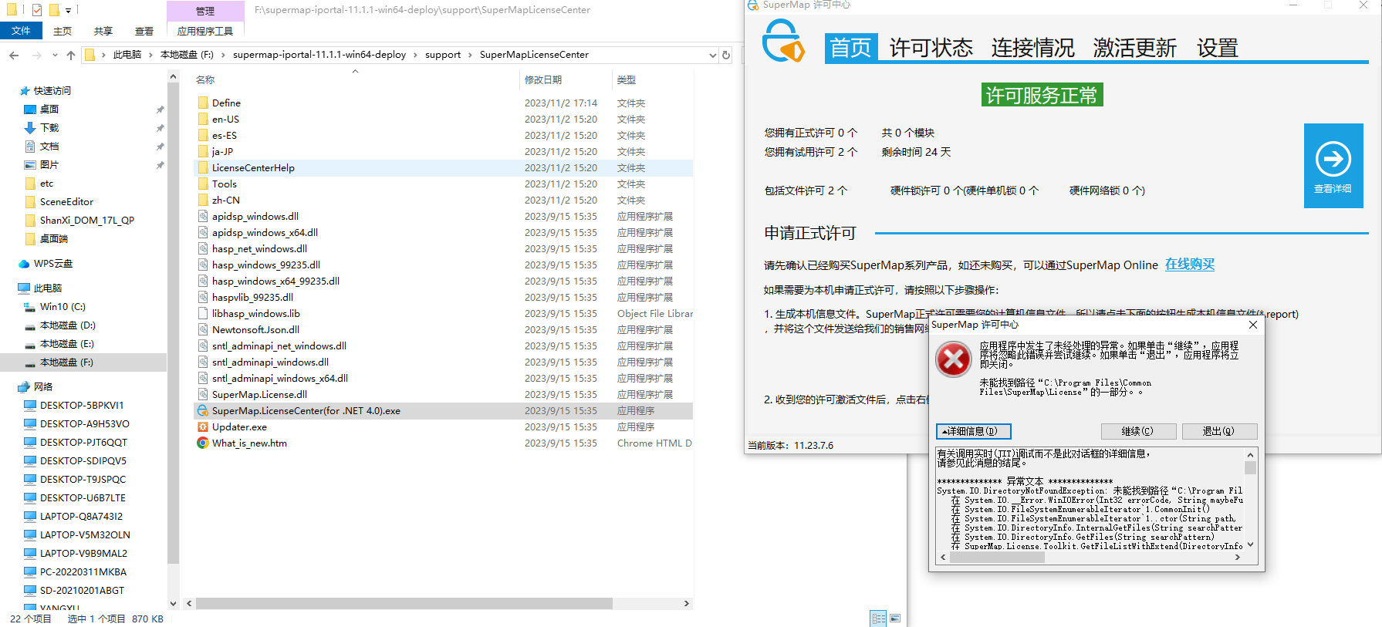
Task: Switch to the 查看 ribbon tab
Action: pos(144,31)
